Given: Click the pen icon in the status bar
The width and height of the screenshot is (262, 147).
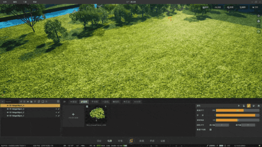Looking at the screenshot, I should tap(208, 145).
